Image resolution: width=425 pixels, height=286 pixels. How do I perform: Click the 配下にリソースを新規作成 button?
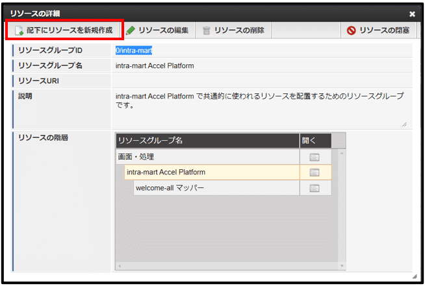tap(64, 30)
